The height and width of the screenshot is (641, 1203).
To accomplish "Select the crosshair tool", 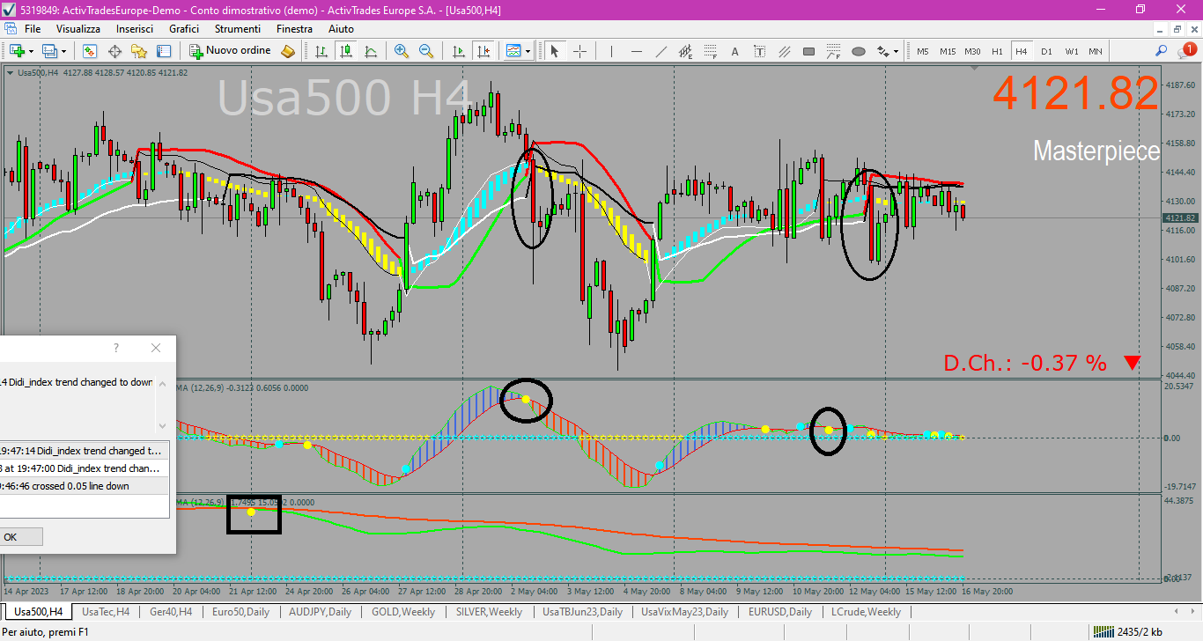I will 579,51.
